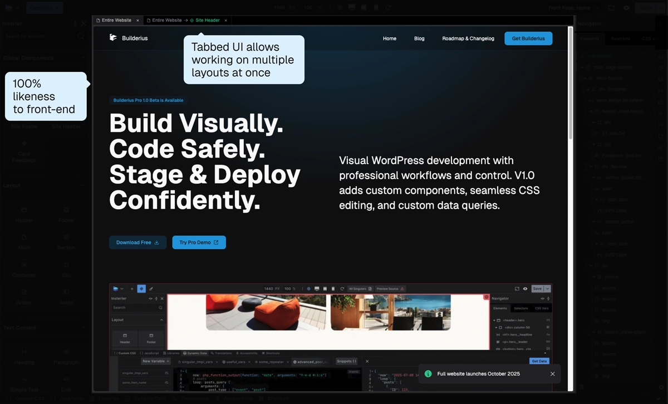Select the tablet device preview icon
Viewport: 668px width, 404px height.
click(364, 7)
